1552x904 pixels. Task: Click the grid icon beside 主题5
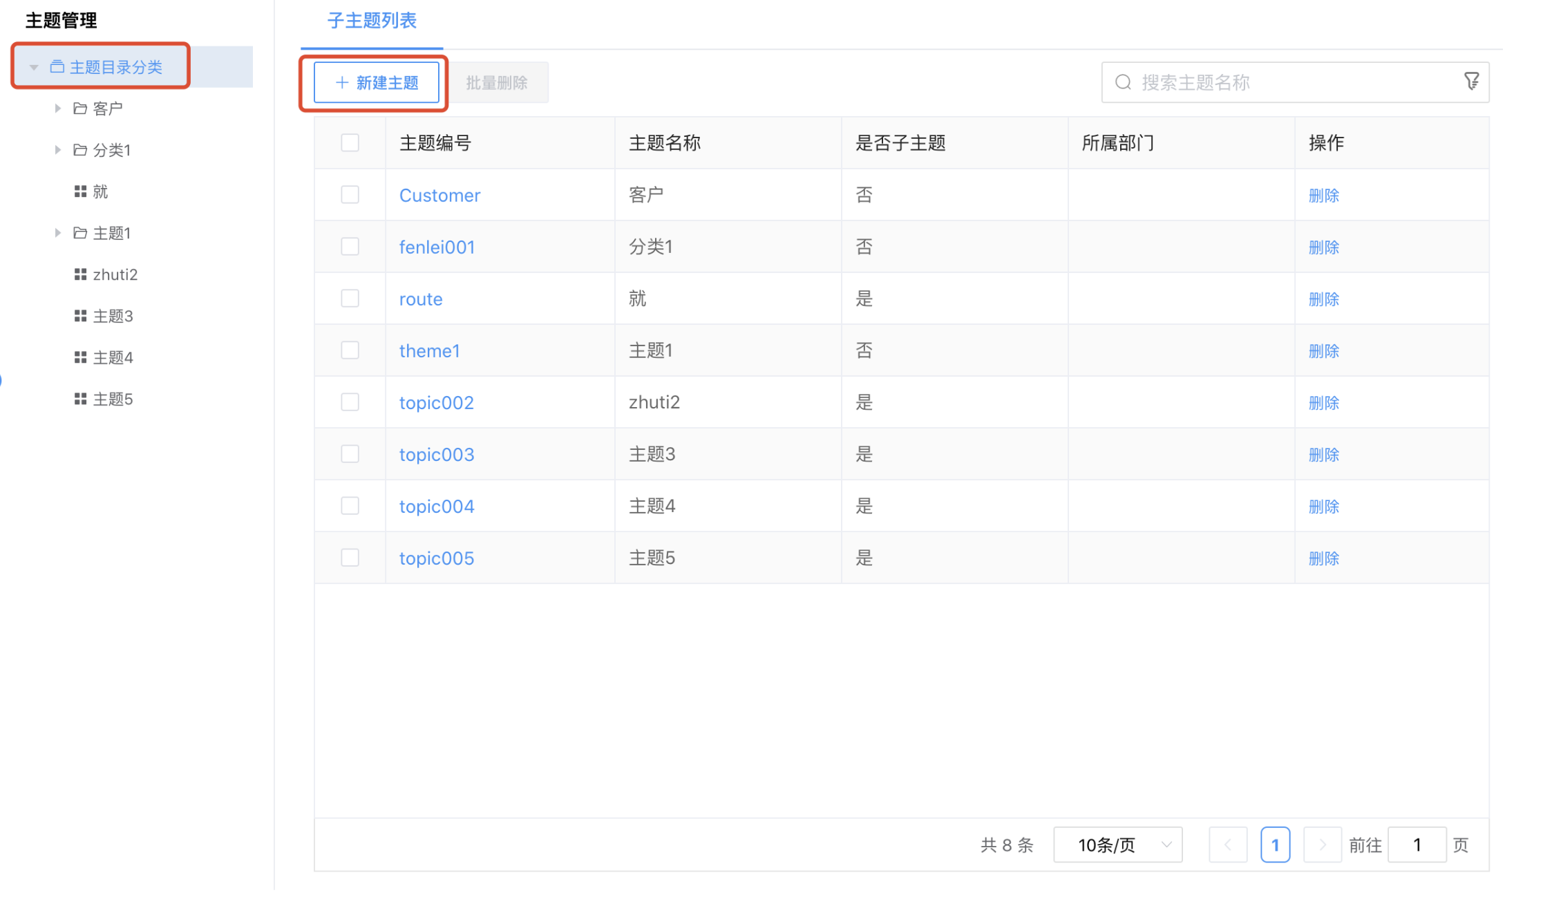(x=80, y=399)
